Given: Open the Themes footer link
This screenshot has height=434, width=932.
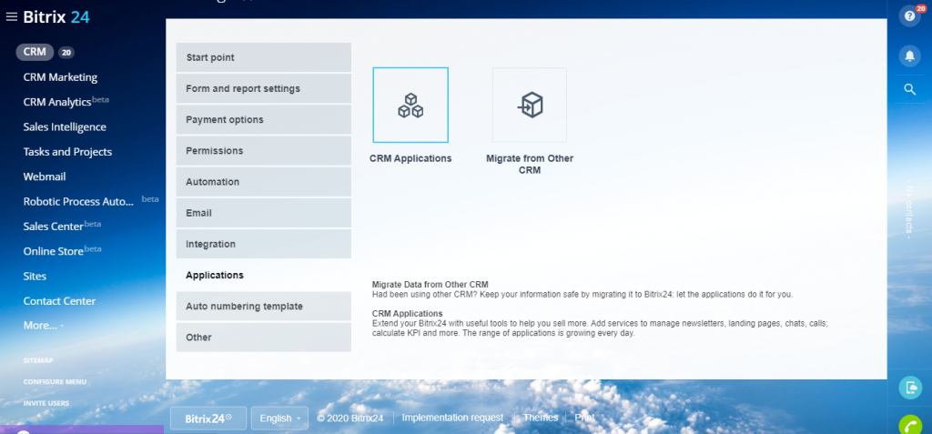Looking at the screenshot, I should click(x=541, y=418).
